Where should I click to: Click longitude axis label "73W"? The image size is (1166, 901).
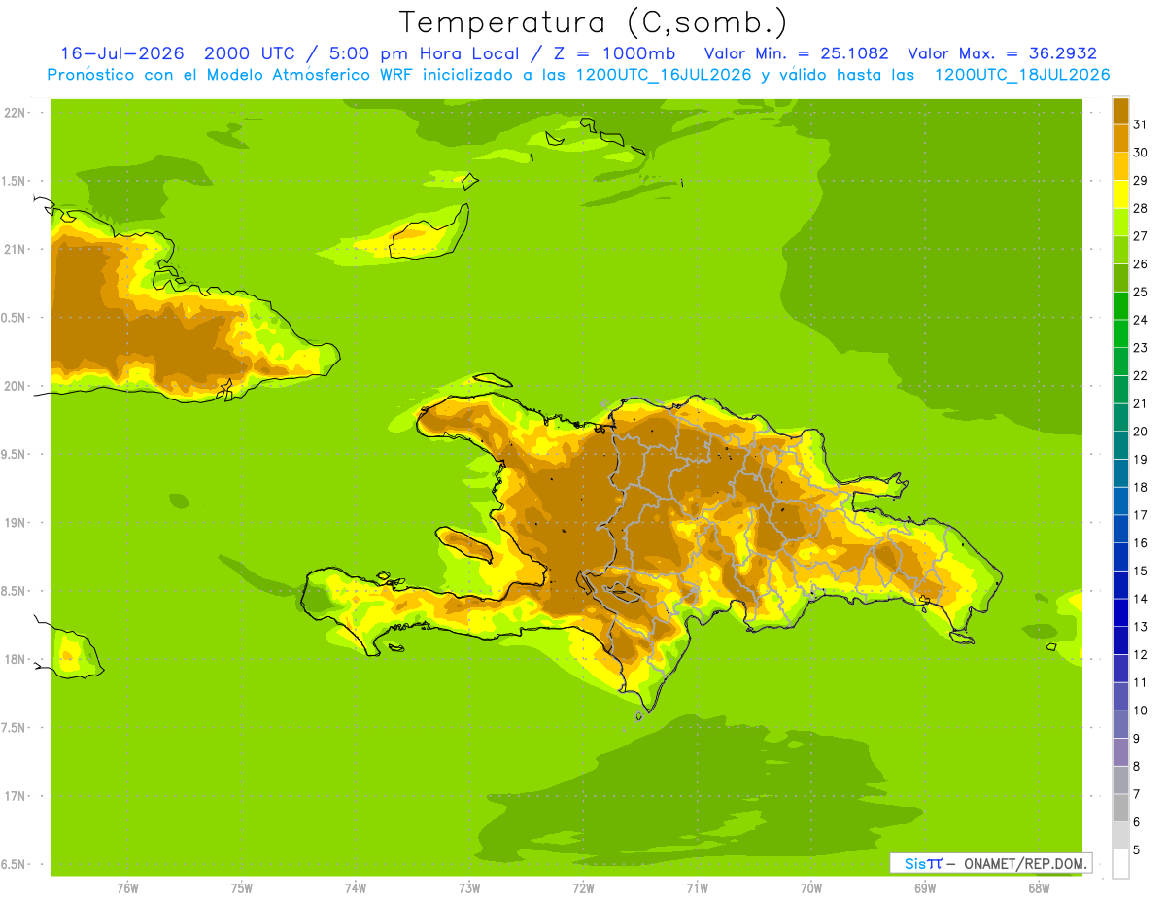click(469, 888)
